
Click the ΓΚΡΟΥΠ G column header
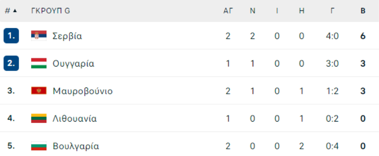(x=51, y=11)
